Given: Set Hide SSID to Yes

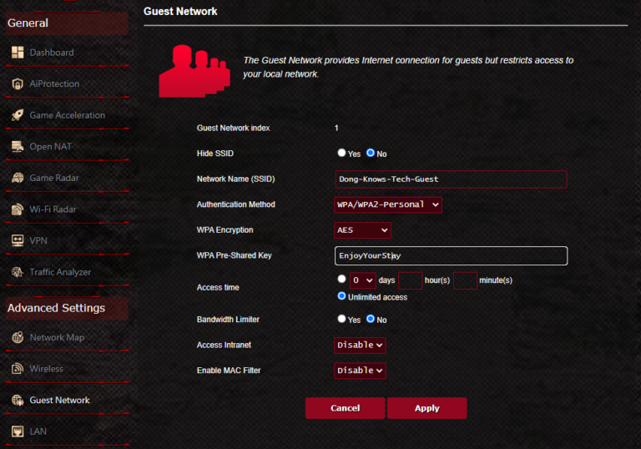Looking at the screenshot, I should [x=341, y=154].
